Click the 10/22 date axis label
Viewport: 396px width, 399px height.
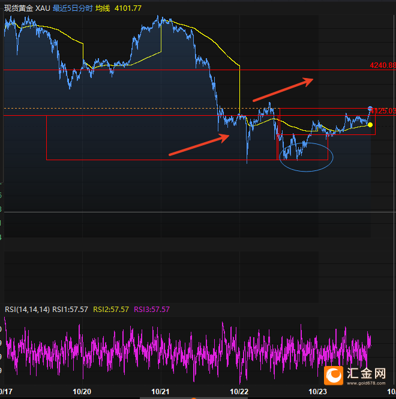(239, 392)
